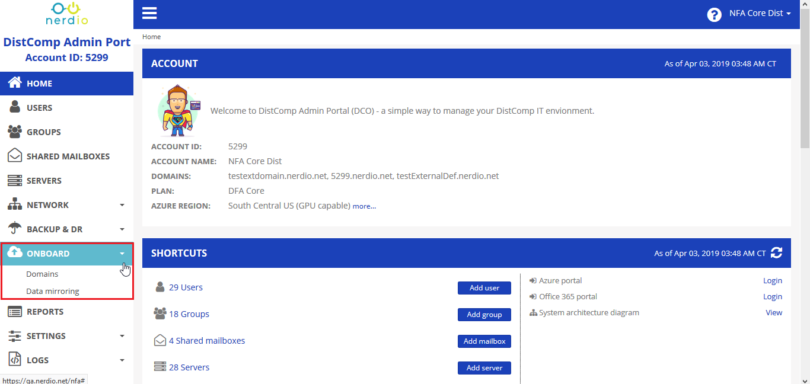Collapse the Onboard menu arrow
This screenshot has height=384, width=810.
coord(122,254)
